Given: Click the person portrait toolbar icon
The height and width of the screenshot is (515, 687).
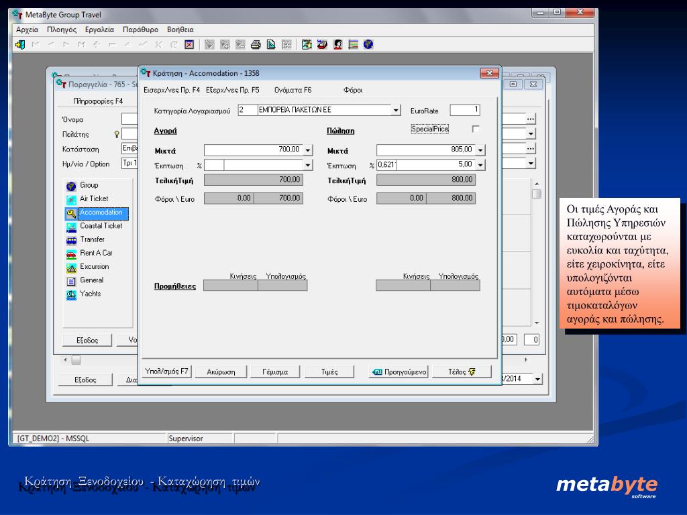Looking at the screenshot, I should point(337,44).
